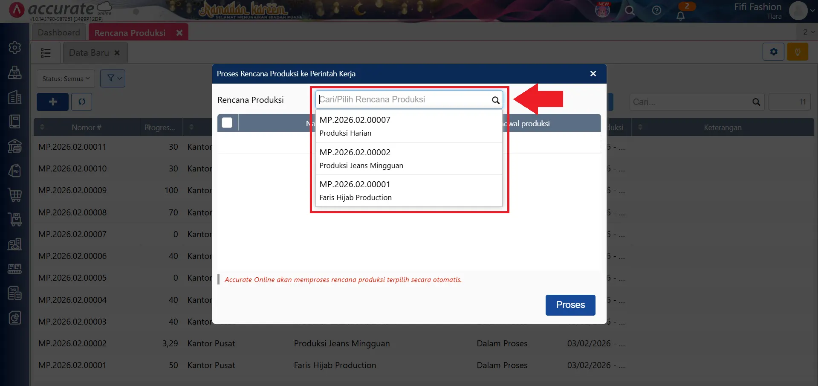This screenshot has width=818, height=386.
Task: Click the refresh icon button
Action: click(82, 102)
